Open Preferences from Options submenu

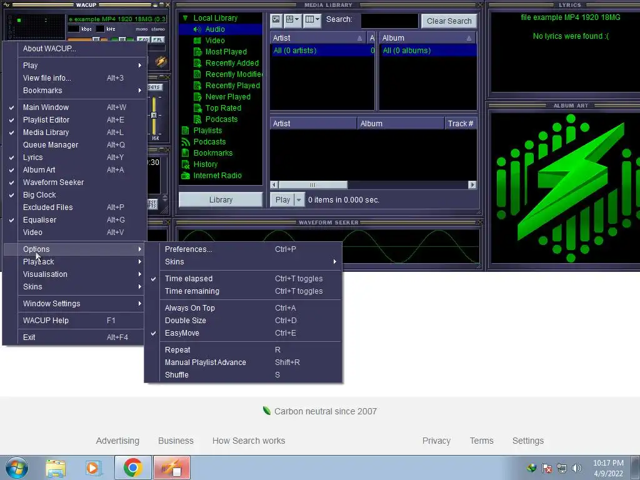coord(243,249)
